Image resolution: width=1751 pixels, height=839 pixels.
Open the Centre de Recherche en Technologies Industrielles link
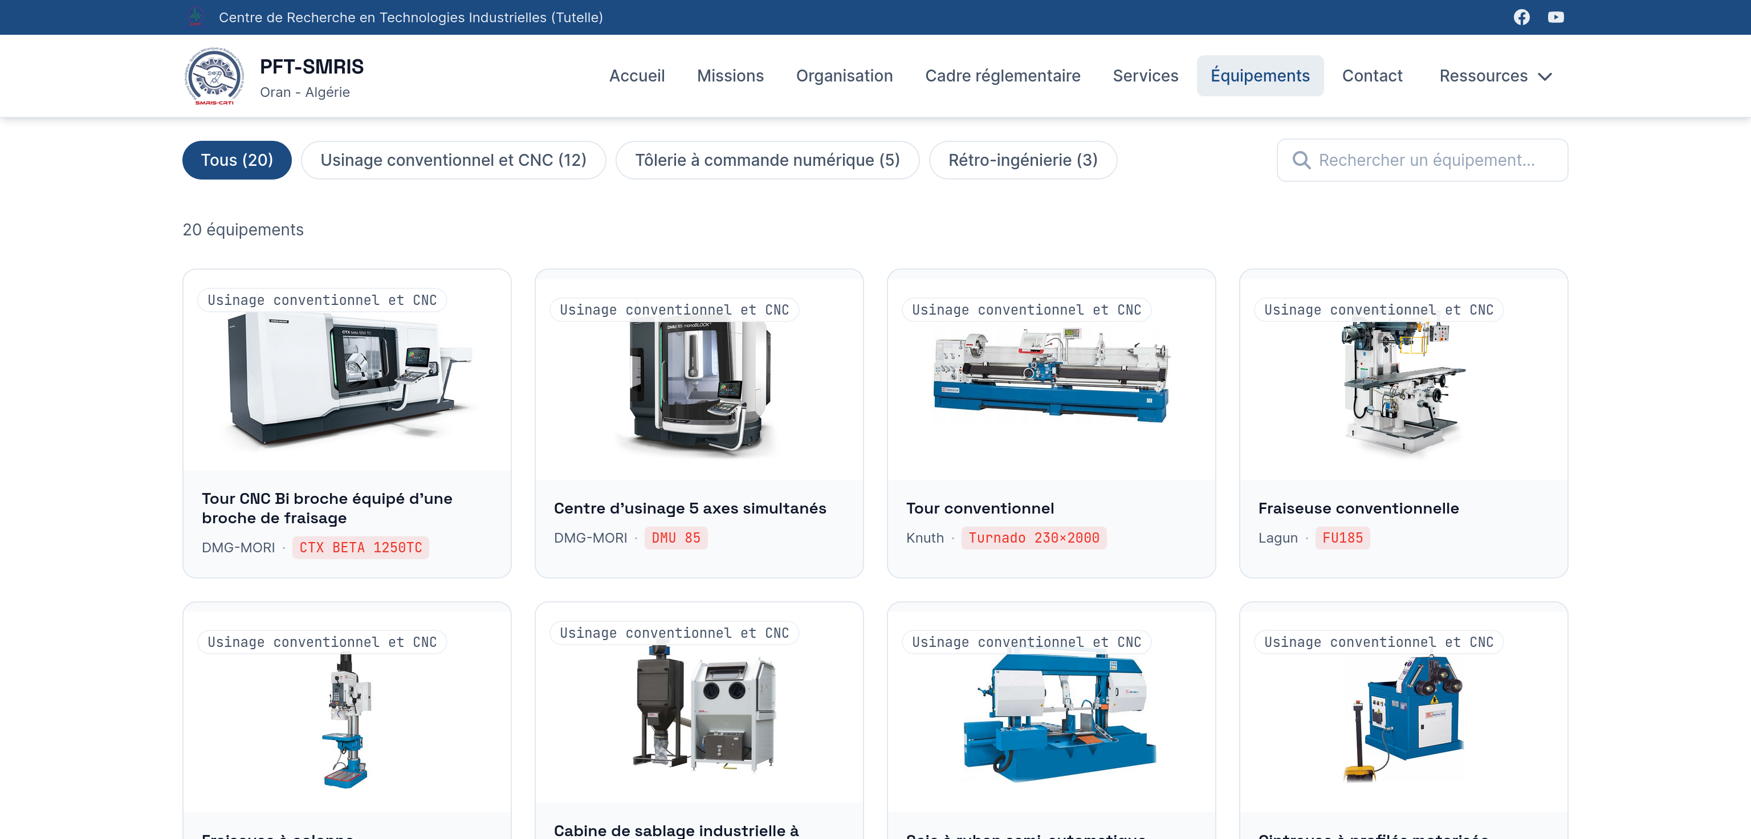click(x=410, y=18)
